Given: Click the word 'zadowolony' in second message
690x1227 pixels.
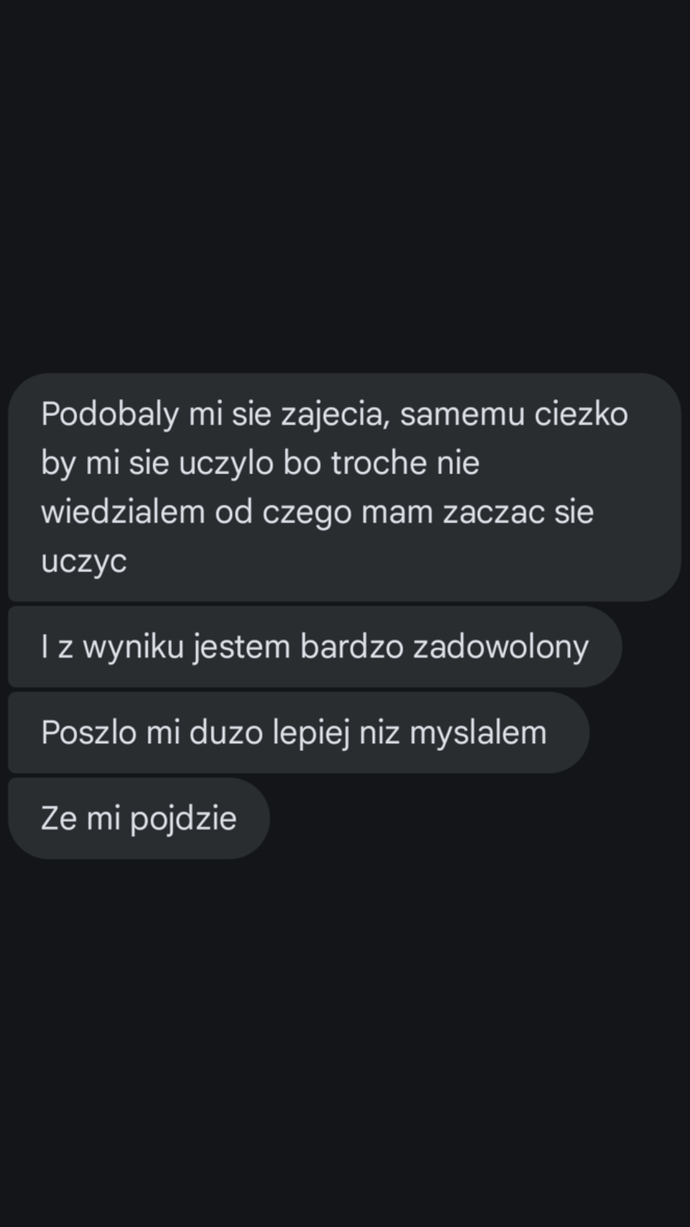Looking at the screenshot, I should click(501, 648).
